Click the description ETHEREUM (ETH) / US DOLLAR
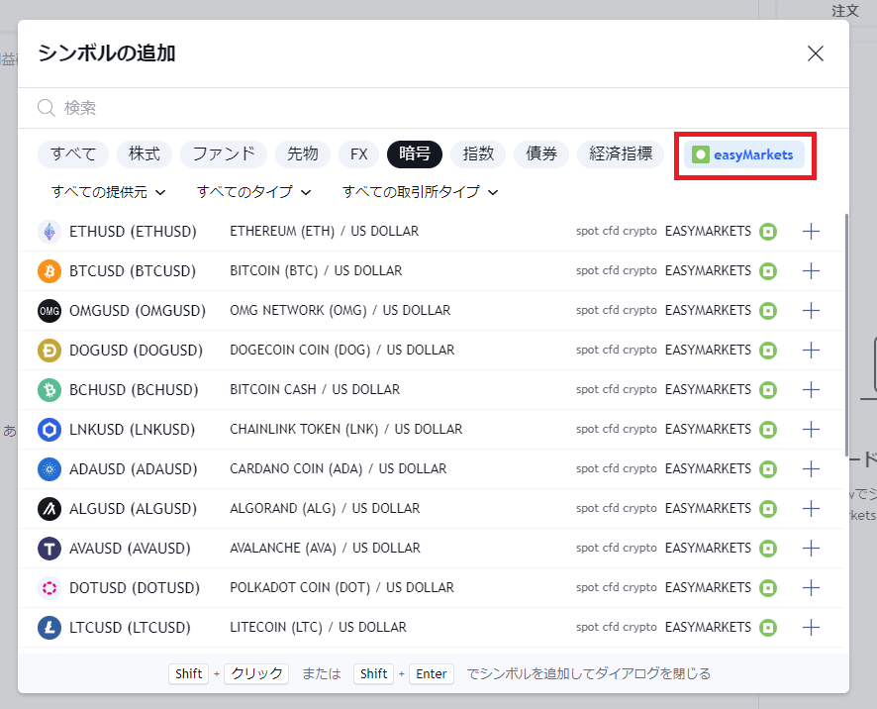 coord(325,231)
